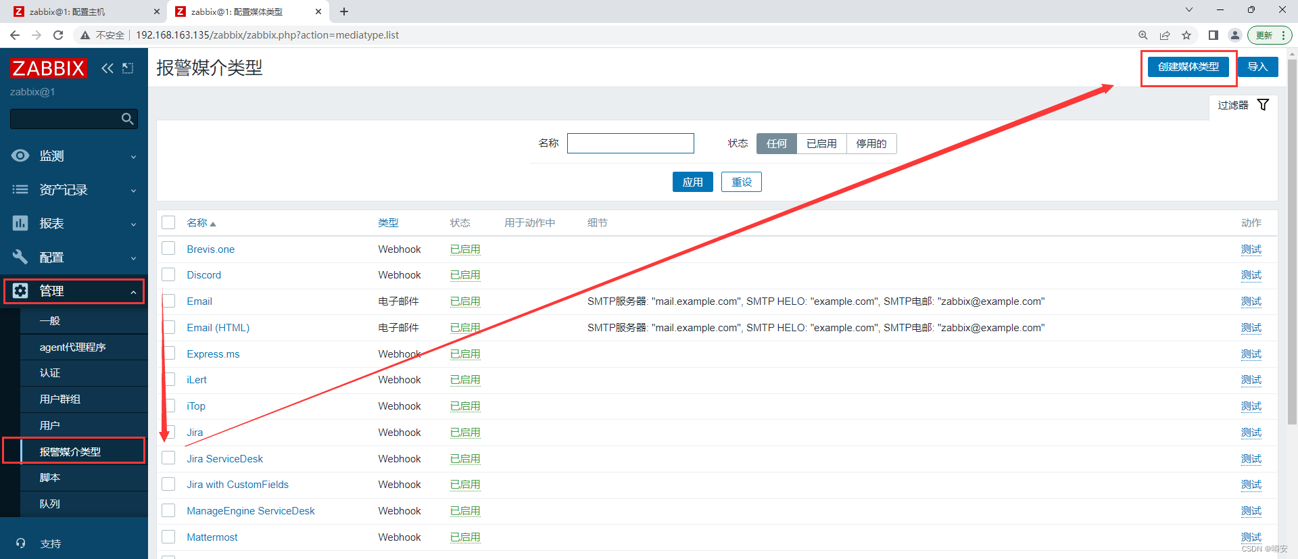This screenshot has height=559, width=1298.
Task: Collapse the sidebar with double-chevron icon
Action: coord(107,68)
